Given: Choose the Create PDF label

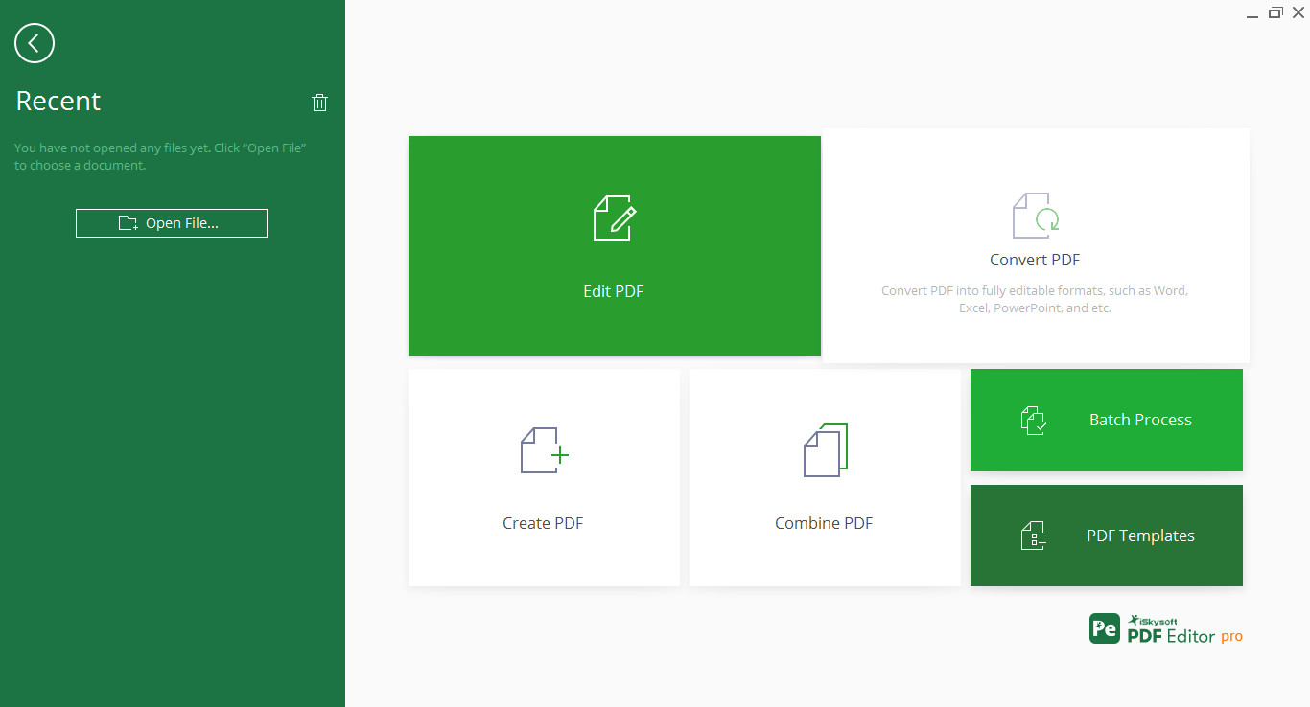Looking at the screenshot, I should [543, 523].
